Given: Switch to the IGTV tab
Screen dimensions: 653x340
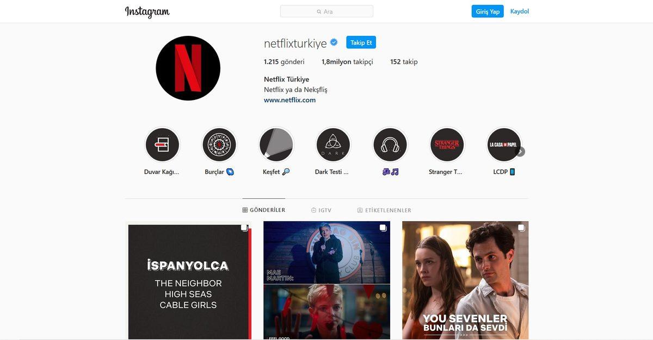Looking at the screenshot, I should pos(322,210).
